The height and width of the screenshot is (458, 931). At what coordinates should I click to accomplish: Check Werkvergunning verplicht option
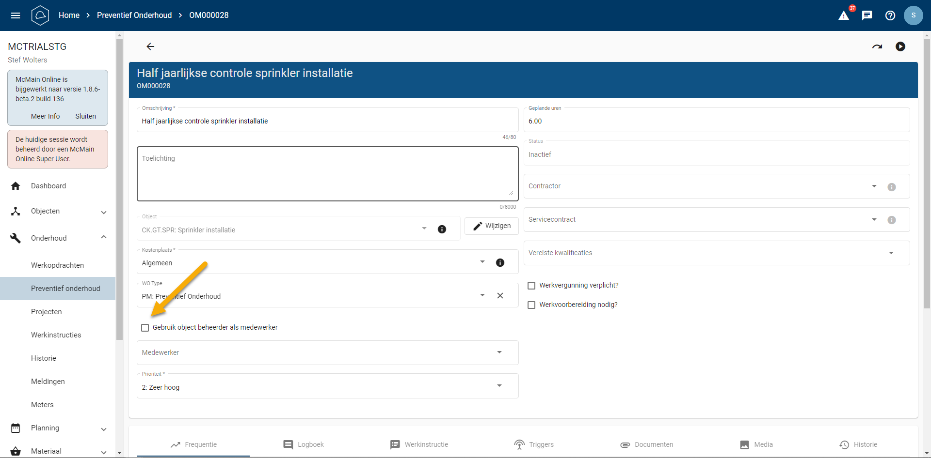531,286
